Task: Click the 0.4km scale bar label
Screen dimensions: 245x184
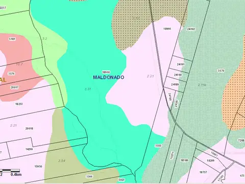Action: [16, 174]
